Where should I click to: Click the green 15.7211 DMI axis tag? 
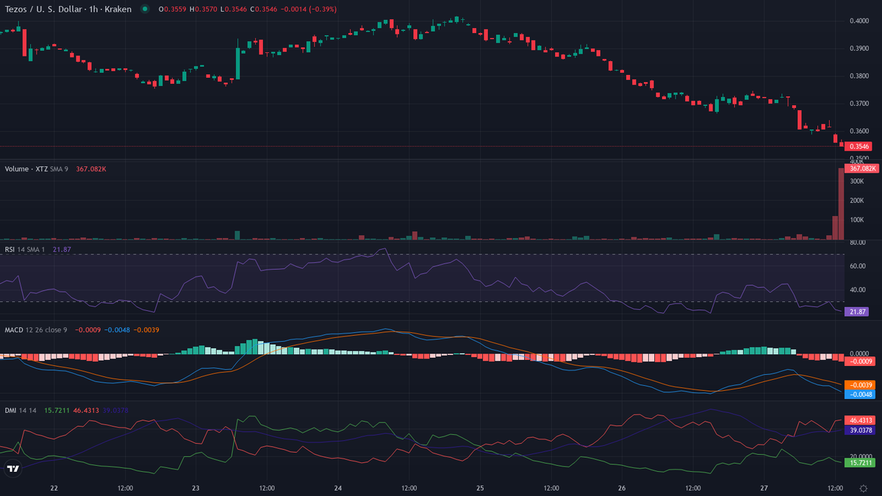(861, 463)
